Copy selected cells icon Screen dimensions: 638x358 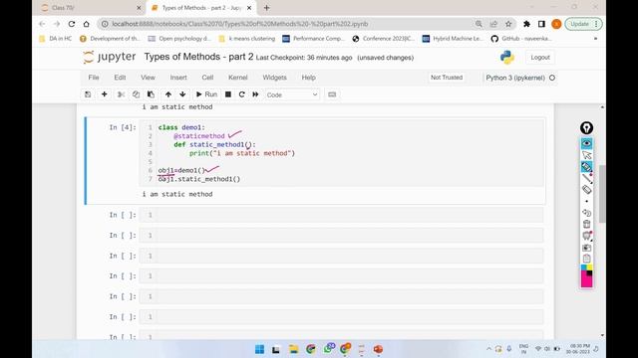pos(136,94)
